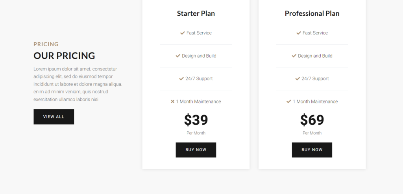Click Per Month text under $69
Image resolution: width=403 pixels, height=194 pixels.
(312, 133)
